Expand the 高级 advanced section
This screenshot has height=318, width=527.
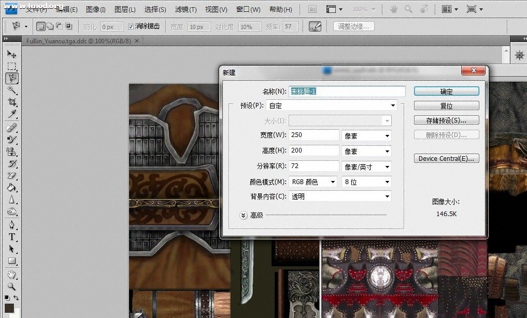pos(244,215)
